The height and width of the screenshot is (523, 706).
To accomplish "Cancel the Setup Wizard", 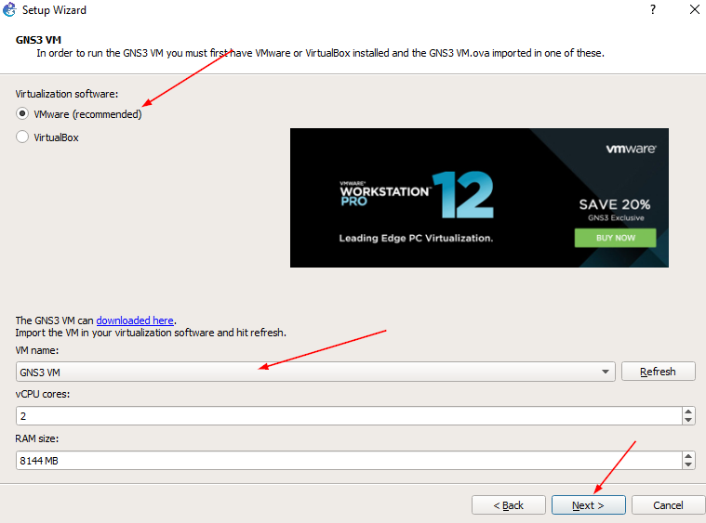I will (x=668, y=505).
